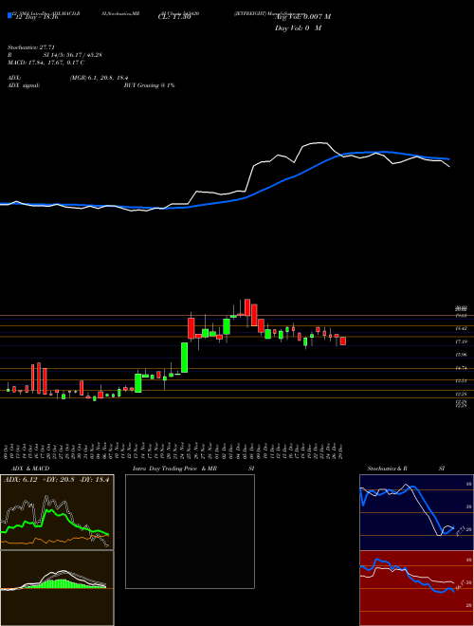This screenshot has height=626, width=474.
Task: Click the empty Intra Day Trading Price chart
Action: 190,531
